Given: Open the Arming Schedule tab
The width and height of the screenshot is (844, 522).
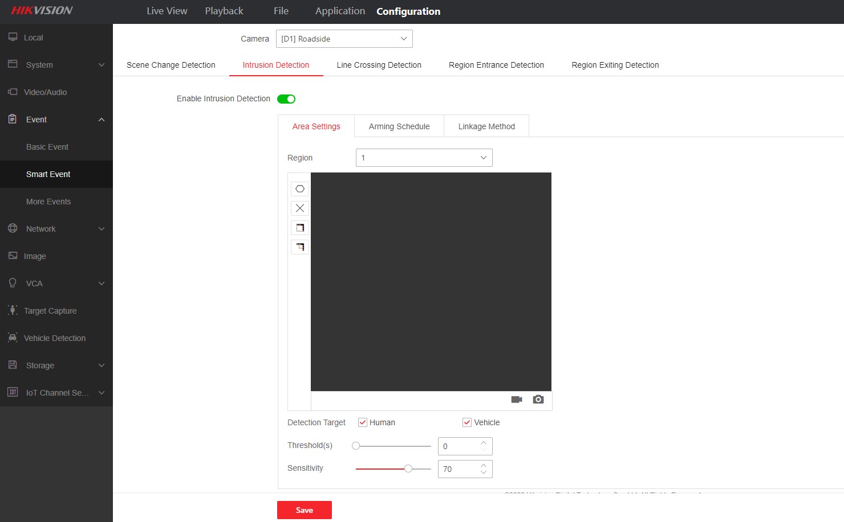Looking at the screenshot, I should [x=399, y=126].
